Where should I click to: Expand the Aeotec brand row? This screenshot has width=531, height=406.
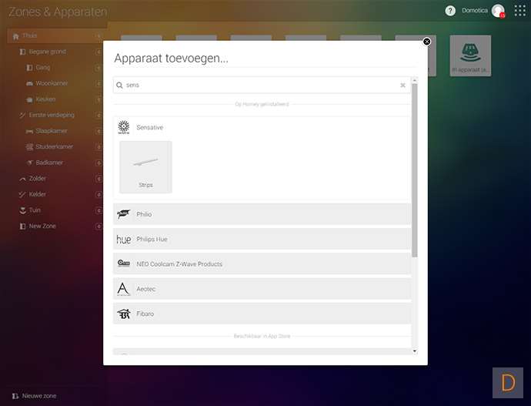click(x=262, y=289)
